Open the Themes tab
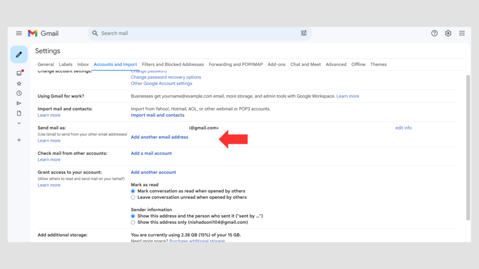 [x=378, y=64]
